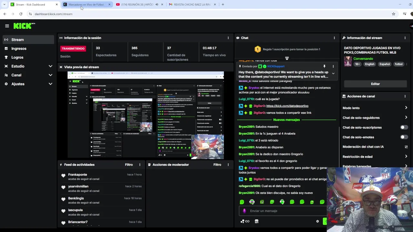
Task: Click the purple microphone icon in chat box
Action: pos(244,211)
